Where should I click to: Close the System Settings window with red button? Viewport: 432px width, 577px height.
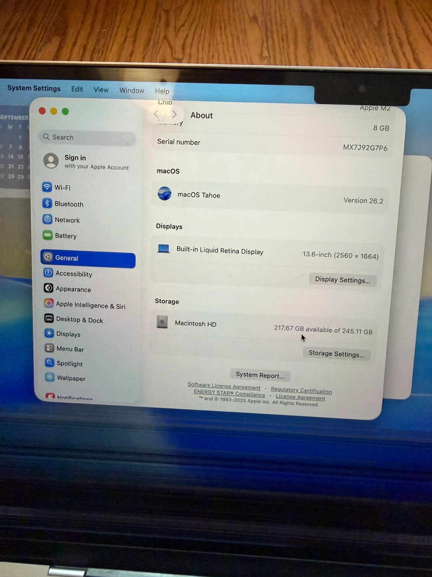(x=42, y=111)
